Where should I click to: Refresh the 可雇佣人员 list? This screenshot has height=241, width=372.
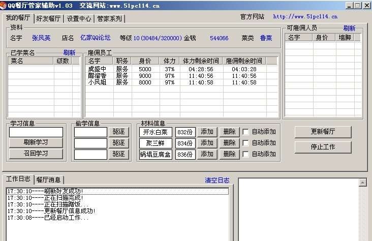pyautogui.click(x=349, y=28)
